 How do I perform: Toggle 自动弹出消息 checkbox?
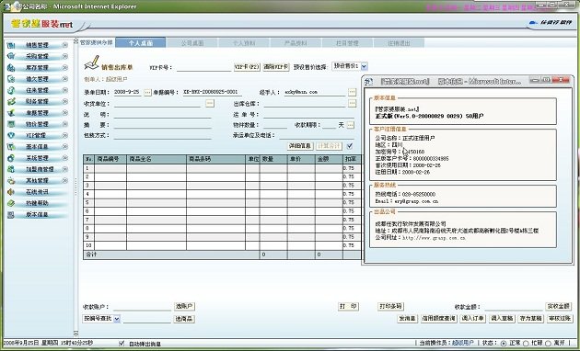tap(122, 344)
